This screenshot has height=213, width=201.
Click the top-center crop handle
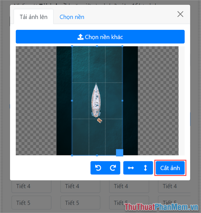tap(97, 46)
